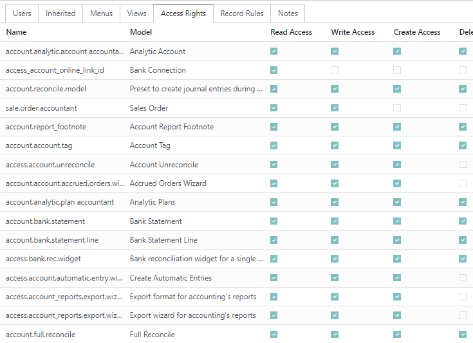Open the Record Rules tab
Viewport: 473px width, 343px height.
[241, 14]
